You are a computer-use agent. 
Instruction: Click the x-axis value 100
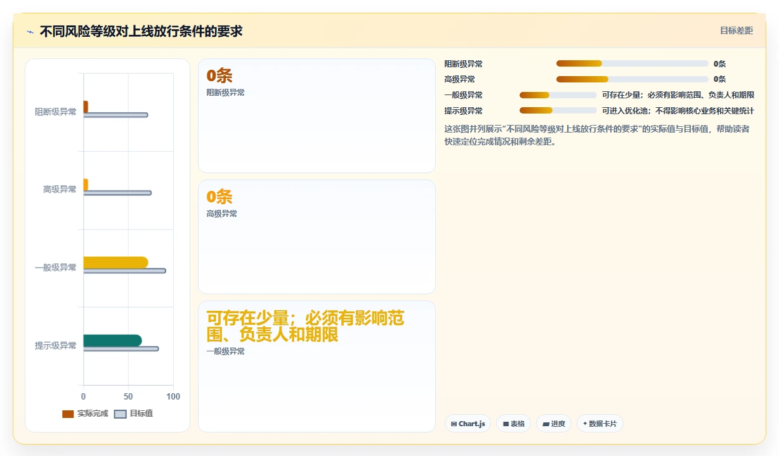(173, 396)
